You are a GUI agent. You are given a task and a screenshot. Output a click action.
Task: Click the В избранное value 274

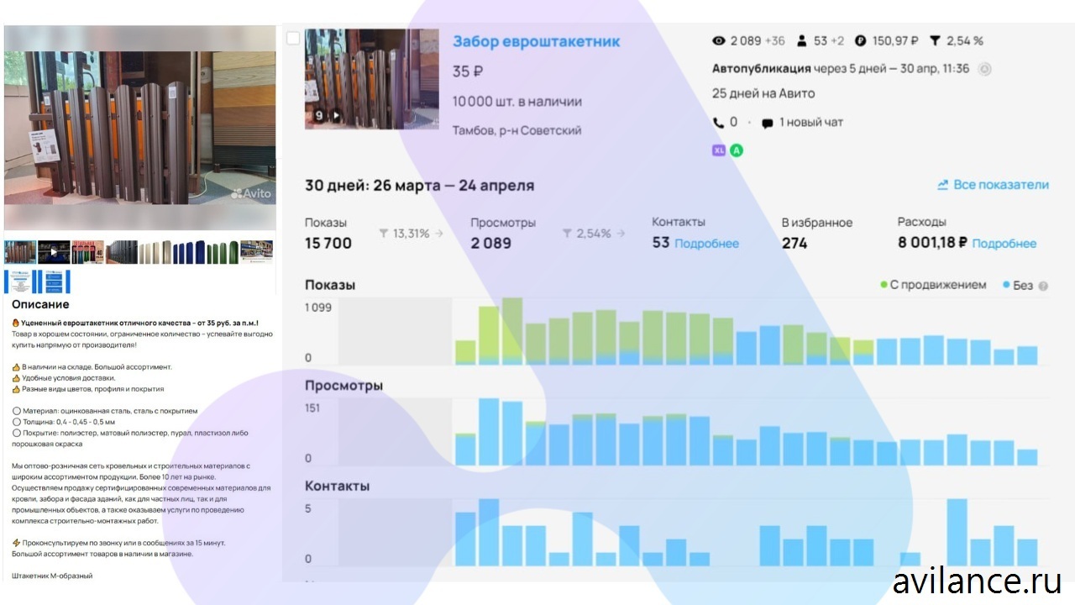(794, 244)
